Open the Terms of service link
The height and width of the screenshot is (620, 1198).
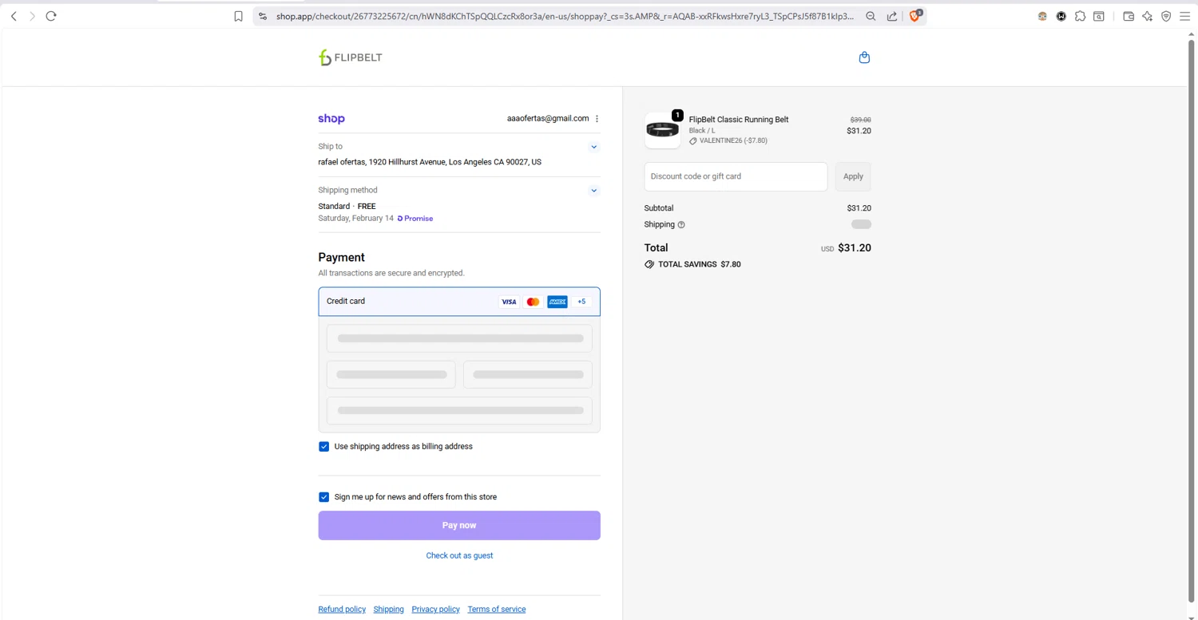pos(497,610)
